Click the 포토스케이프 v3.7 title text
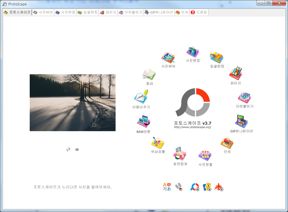 coord(193,123)
